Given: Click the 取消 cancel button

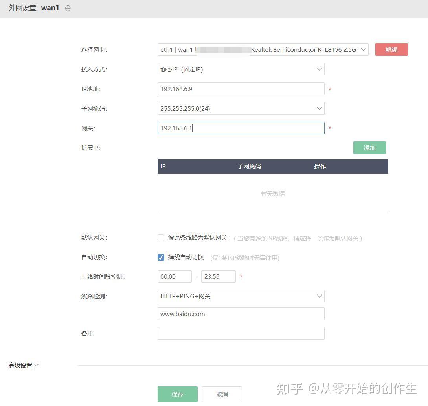Looking at the screenshot, I should click(x=222, y=394).
